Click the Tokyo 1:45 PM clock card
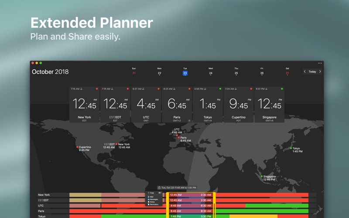 tap(208, 105)
